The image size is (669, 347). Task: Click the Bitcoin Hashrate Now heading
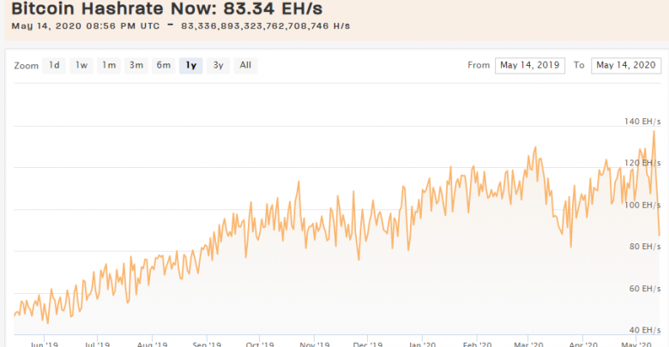coord(167,8)
